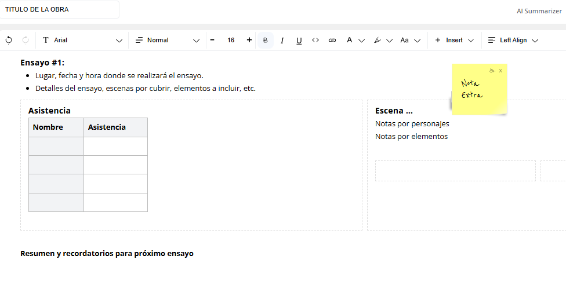Click the TITULO DE LA OBRA title field
566x307 pixels.
click(60, 10)
